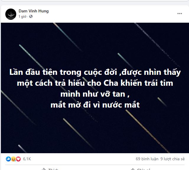Screen dimensions: 189x170
Task: Open the '1 giờ' post timestamp link
Action: click(22, 16)
